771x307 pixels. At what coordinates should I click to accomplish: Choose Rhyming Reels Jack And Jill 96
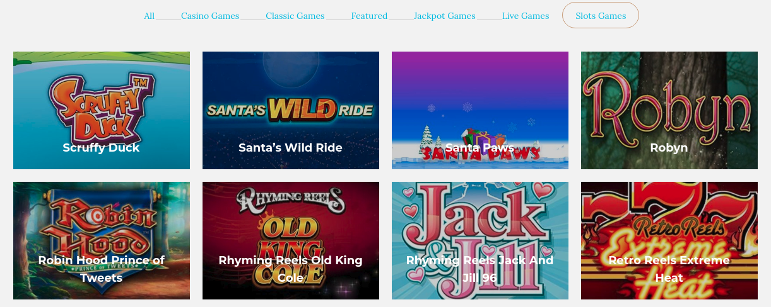[x=480, y=240]
